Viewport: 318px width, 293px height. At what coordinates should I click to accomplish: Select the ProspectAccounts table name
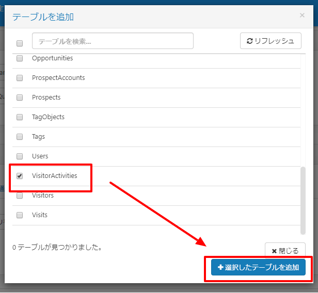tap(58, 78)
